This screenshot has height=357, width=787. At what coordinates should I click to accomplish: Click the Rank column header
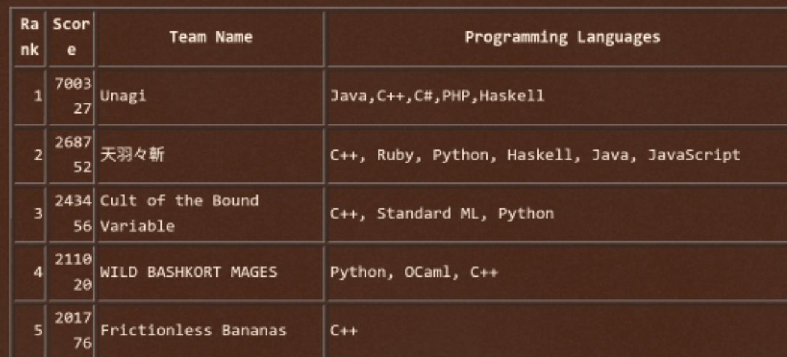(x=30, y=38)
